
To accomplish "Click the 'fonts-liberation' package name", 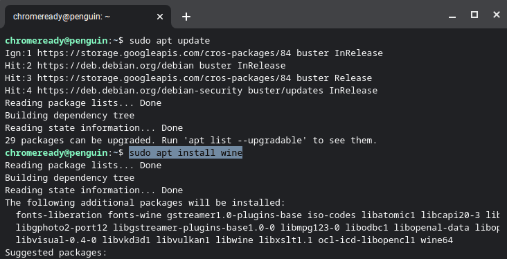I will pyautogui.click(x=59, y=215).
